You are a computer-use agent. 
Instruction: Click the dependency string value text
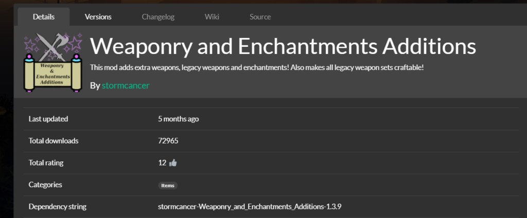tap(250, 207)
